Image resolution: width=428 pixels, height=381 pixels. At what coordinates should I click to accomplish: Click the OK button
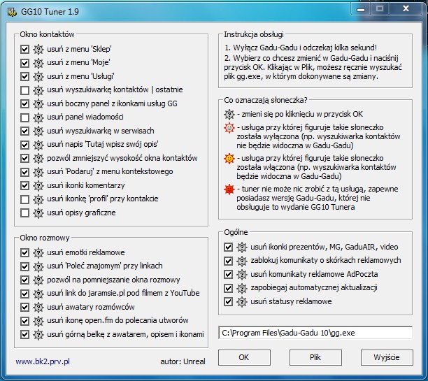pos(244,357)
